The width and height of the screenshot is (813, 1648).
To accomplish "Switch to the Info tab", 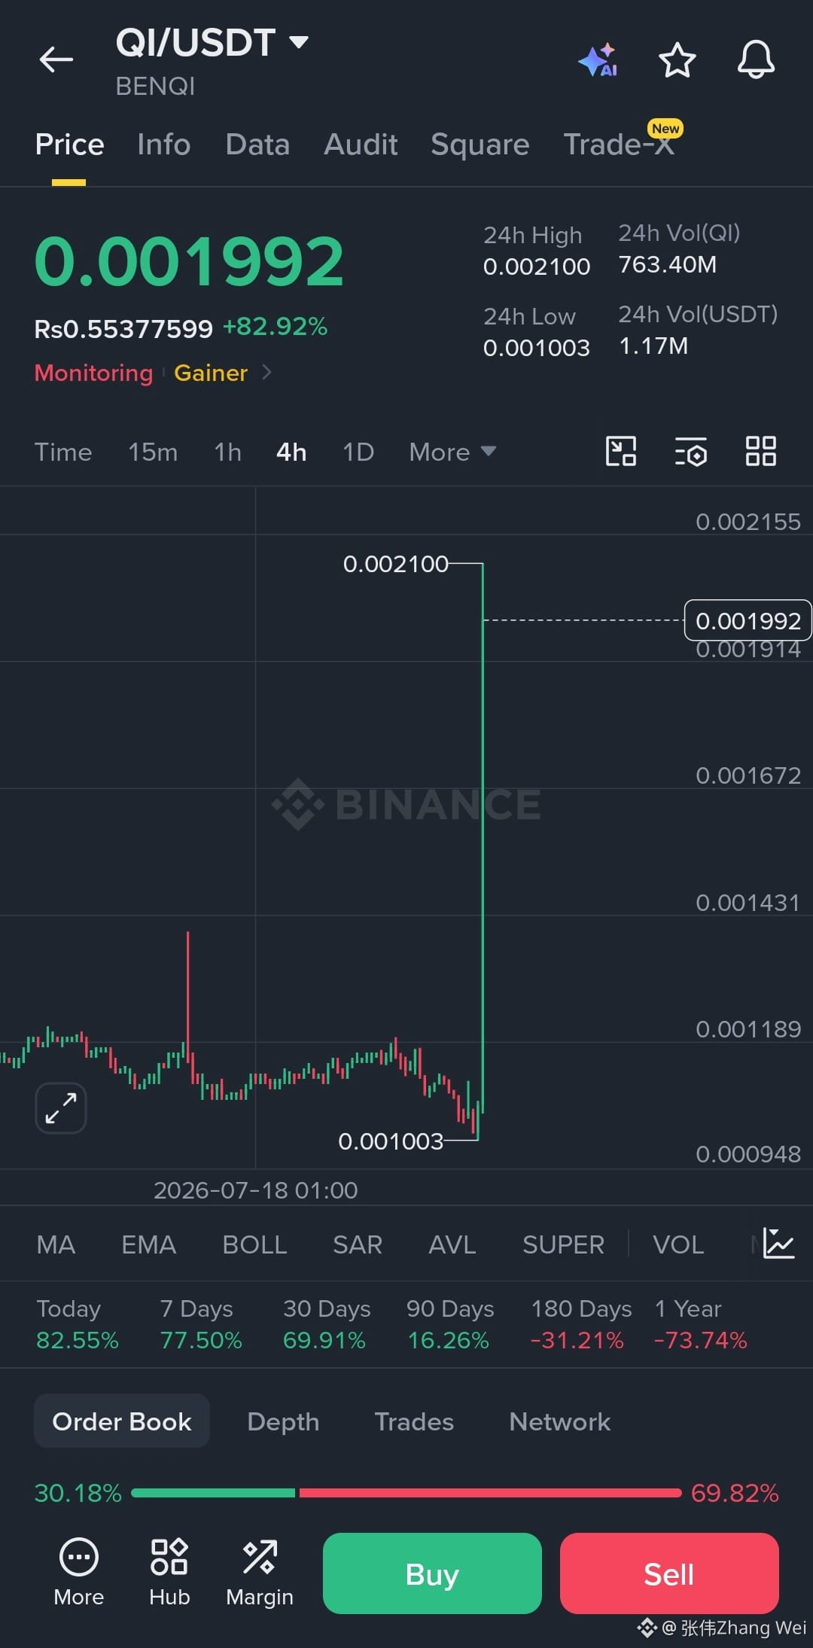I will click(x=163, y=145).
